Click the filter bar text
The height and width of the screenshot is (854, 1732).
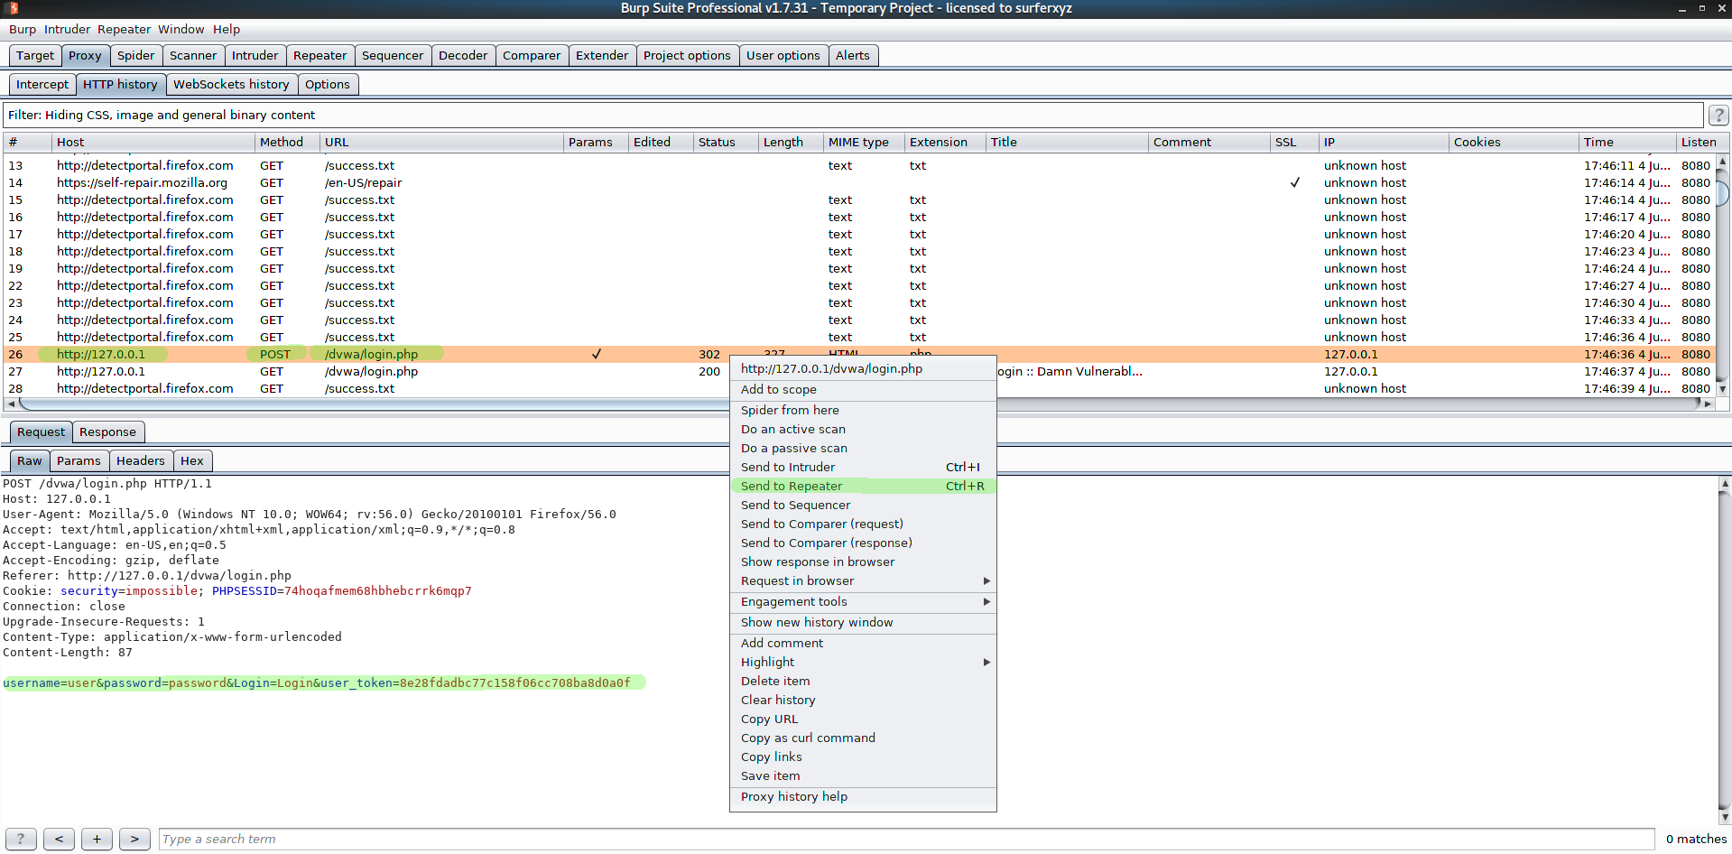pos(162,115)
